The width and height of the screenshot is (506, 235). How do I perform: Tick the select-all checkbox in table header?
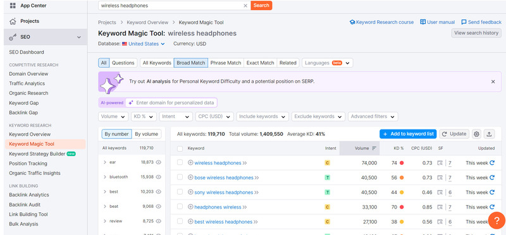coord(180,148)
